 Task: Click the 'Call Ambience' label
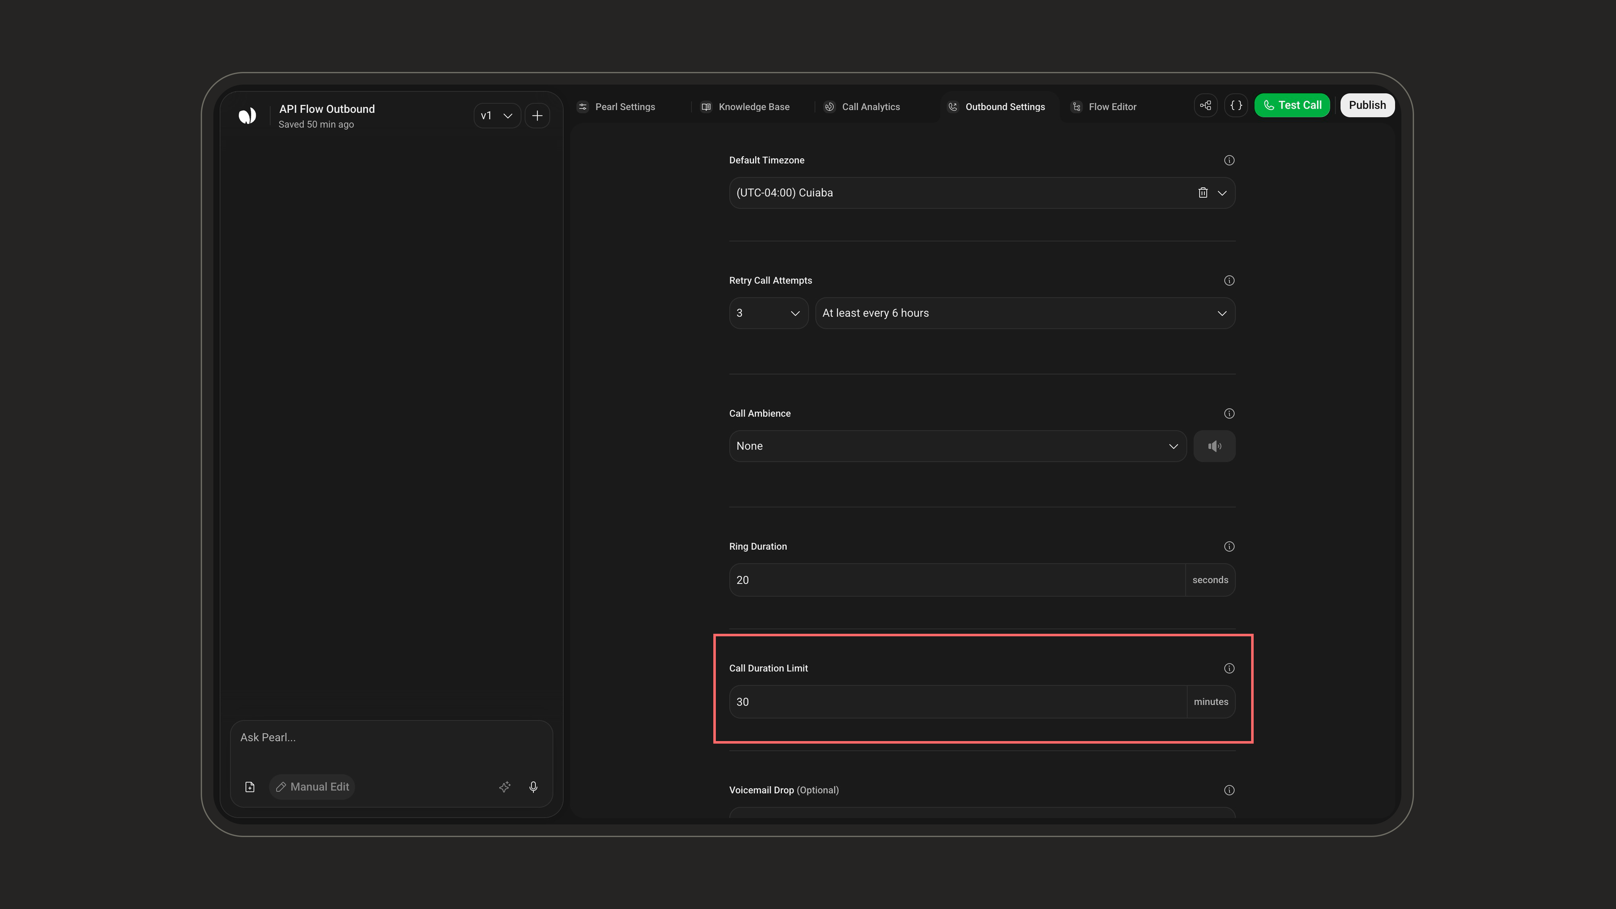[x=760, y=413]
